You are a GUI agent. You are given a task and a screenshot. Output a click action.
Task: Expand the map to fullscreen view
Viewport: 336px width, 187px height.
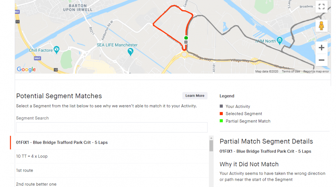321,6
